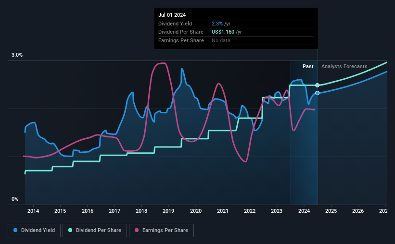Click the 2020 x-axis label

click(x=196, y=211)
